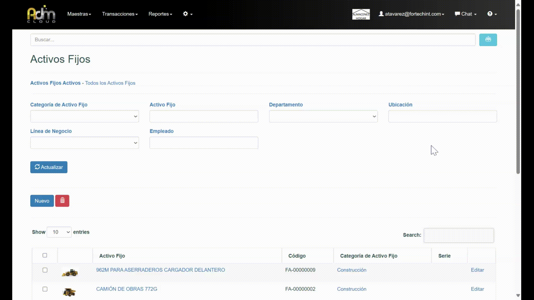Open the Línea de Negocio dropdown

(x=85, y=143)
